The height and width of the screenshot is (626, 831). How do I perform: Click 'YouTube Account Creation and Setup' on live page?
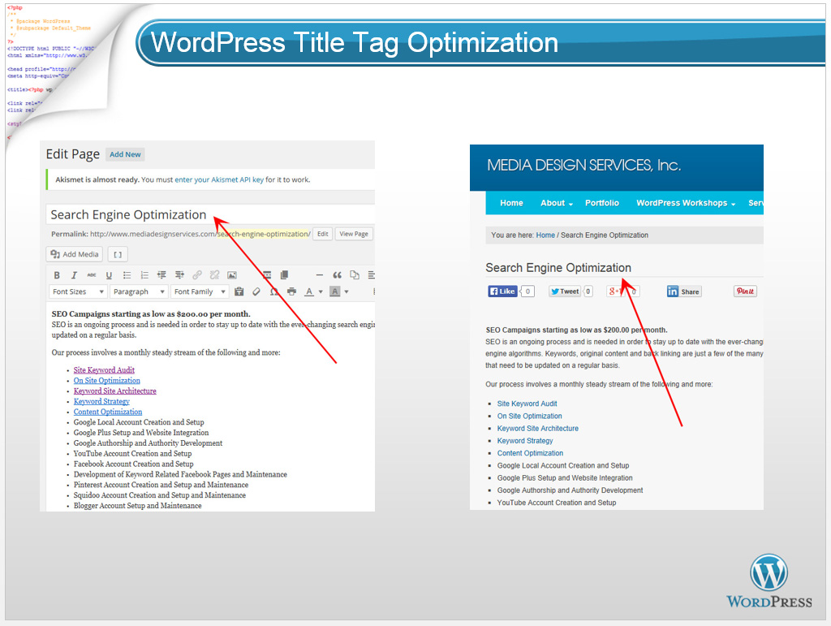[557, 503]
